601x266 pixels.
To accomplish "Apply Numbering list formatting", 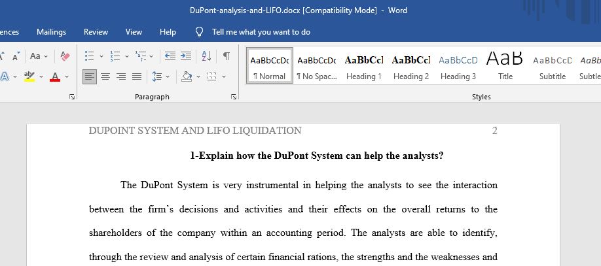I will coord(115,56).
